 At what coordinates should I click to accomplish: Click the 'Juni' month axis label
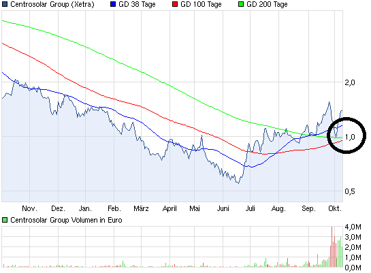[223, 208]
